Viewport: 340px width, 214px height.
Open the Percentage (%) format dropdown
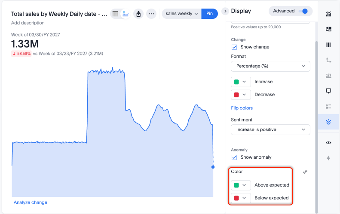270,66
